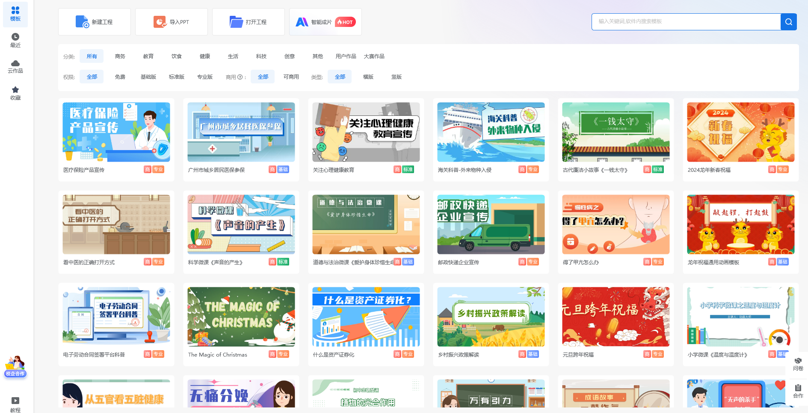Select the 饮食 category filter
This screenshot has width=808, height=413.
pos(176,56)
